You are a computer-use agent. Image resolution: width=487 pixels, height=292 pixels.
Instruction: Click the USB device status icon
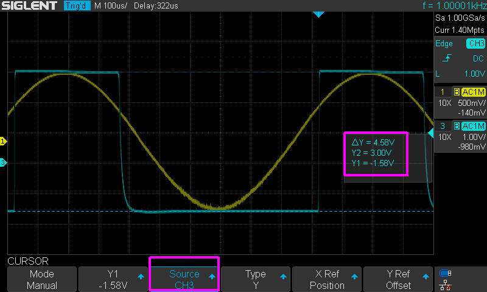click(x=445, y=273)
